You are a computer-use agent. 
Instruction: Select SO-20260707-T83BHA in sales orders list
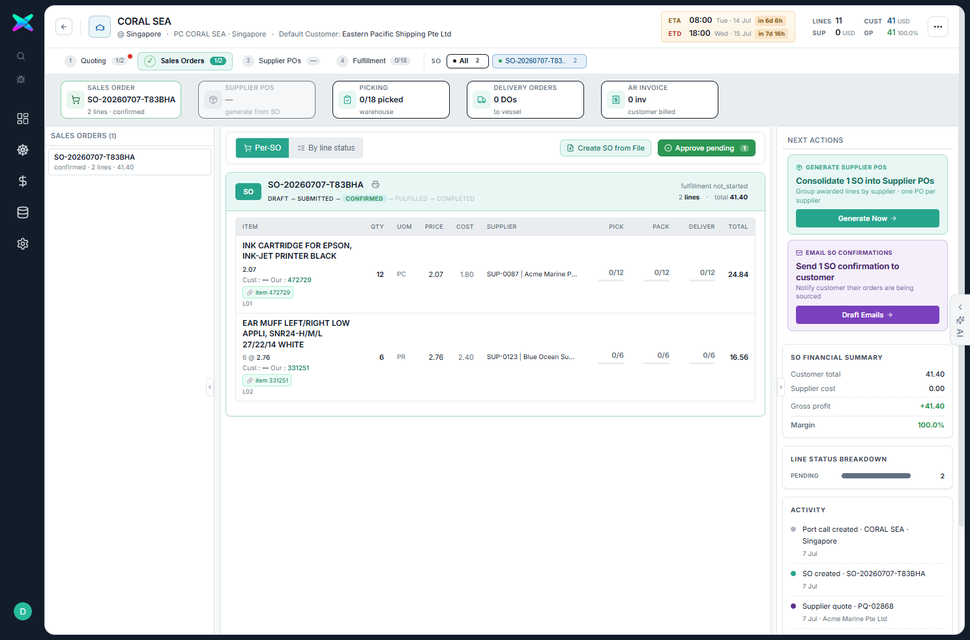(x=130, y=162)
